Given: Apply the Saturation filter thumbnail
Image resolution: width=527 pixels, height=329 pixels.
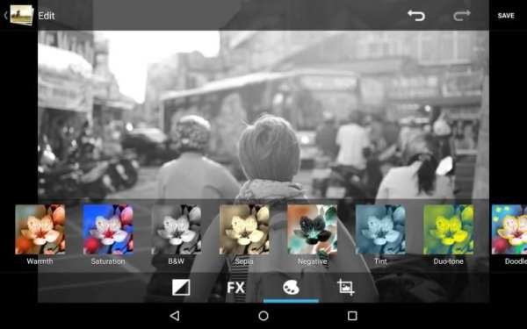Looking at the screenshot, I should (108, 229).
